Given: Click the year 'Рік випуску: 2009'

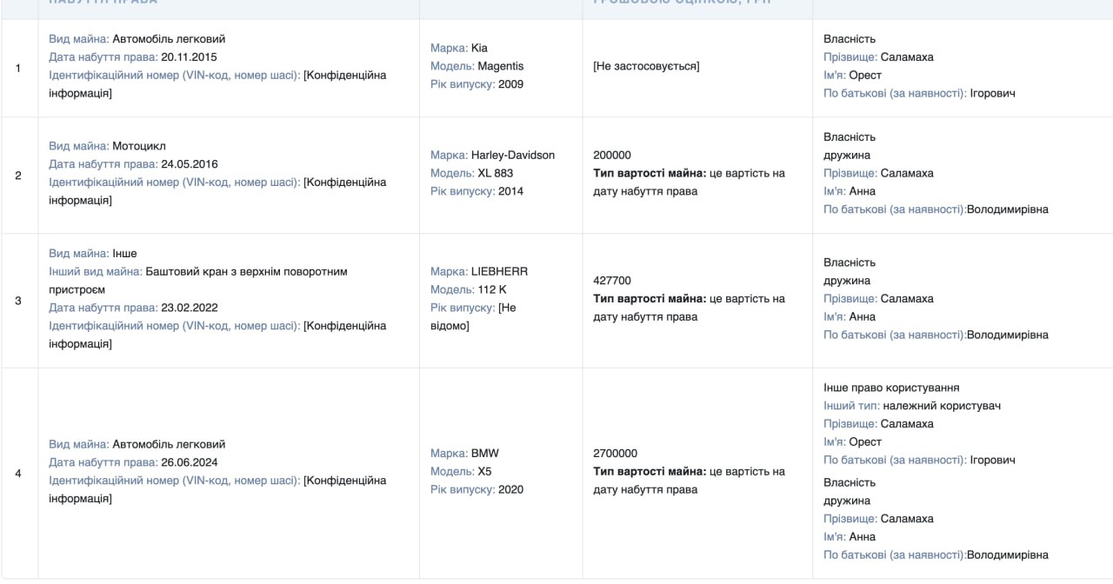Looking at the screenshot, I should [477, 84].
